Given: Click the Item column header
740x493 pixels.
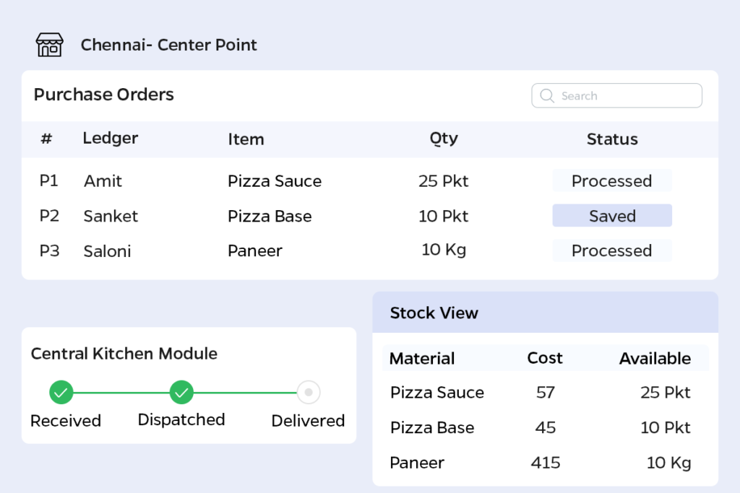Looking at the screenshot, I should pos(246,139).
